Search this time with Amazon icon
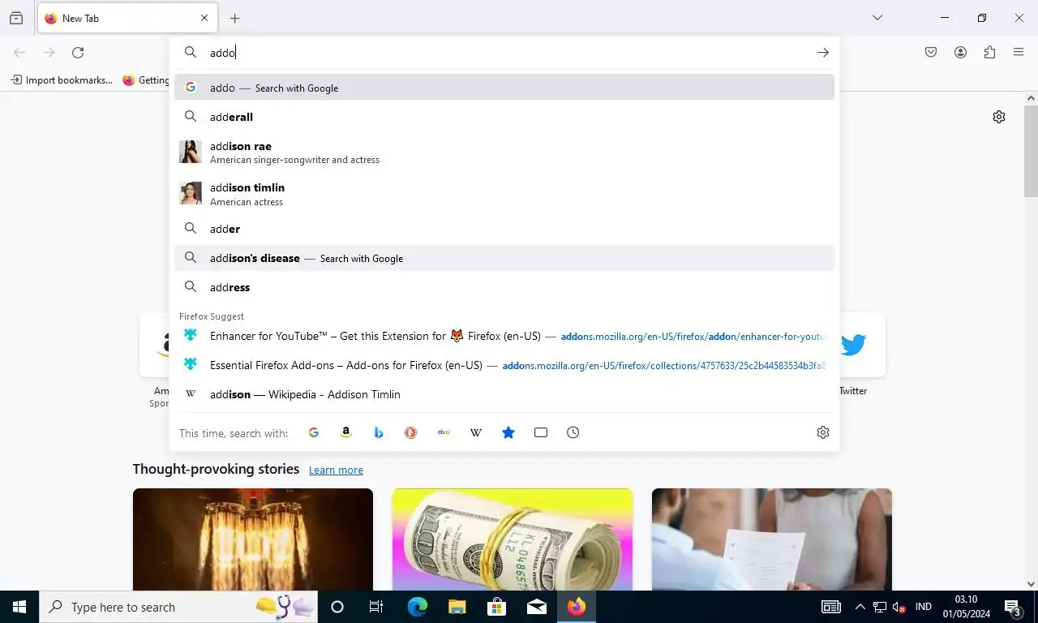This screenshot has width=1038, height=623. 346,432
